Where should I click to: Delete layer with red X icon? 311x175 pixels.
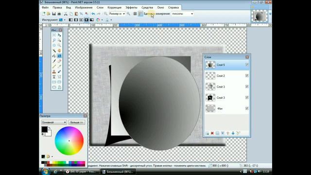coord(212,133)
